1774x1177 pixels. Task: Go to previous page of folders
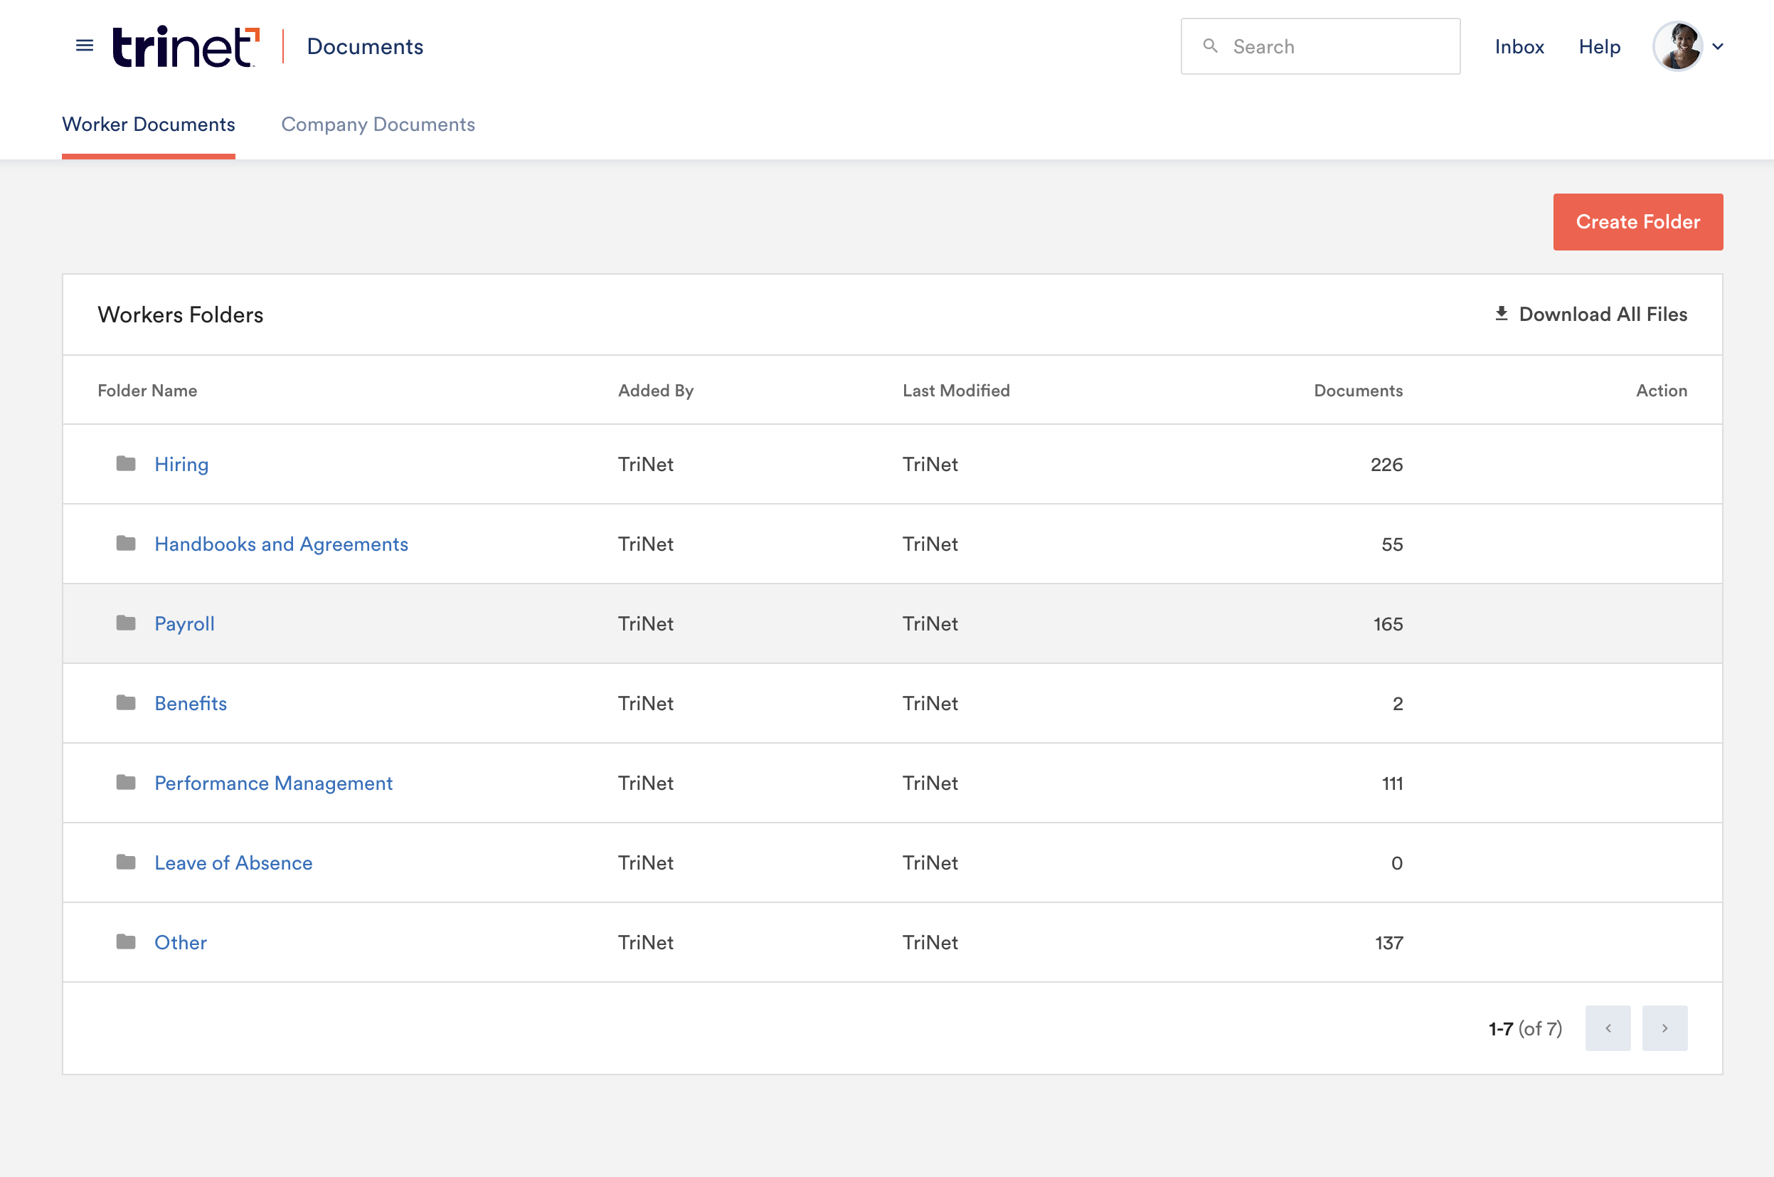click(x=1608, y=1028)
